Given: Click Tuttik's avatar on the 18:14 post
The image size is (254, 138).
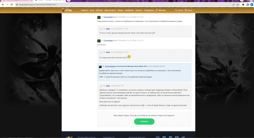Looking at the screenshot, I should 101,53.
